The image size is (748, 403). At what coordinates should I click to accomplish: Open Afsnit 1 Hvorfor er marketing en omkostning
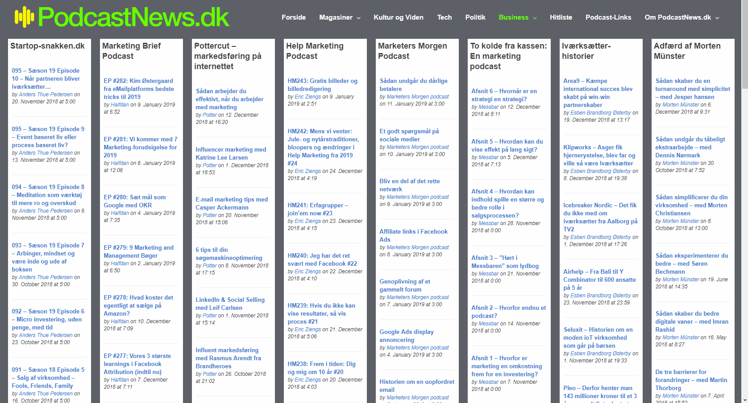507,366
